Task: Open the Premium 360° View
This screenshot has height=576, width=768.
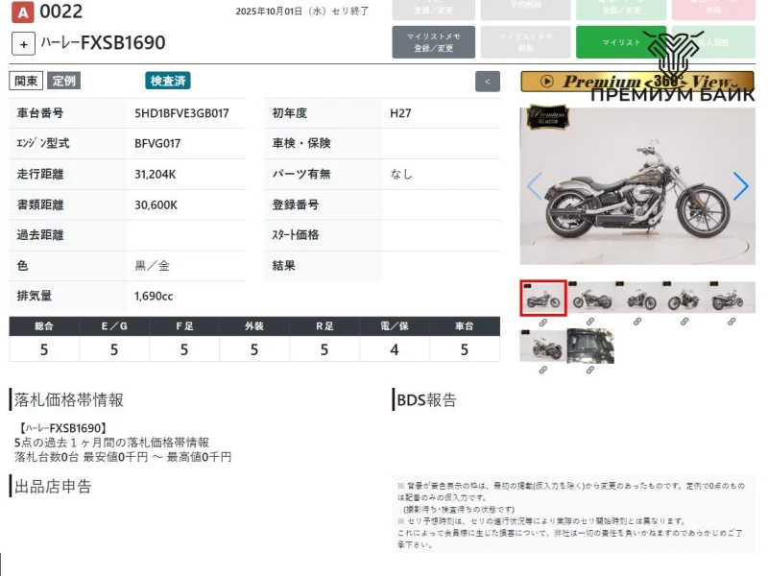Action: tap(637, 82)
